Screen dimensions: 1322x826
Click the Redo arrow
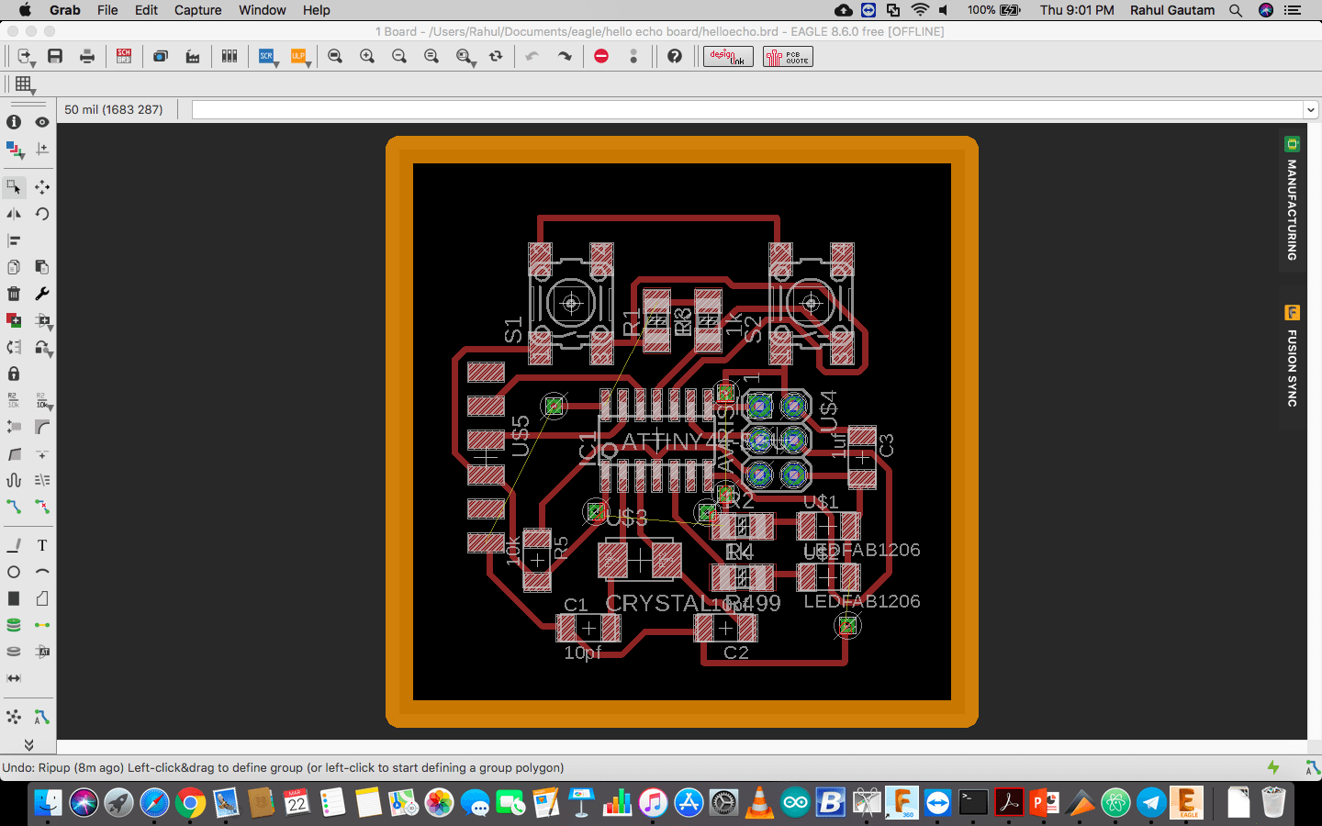click(x=565, y=57)
